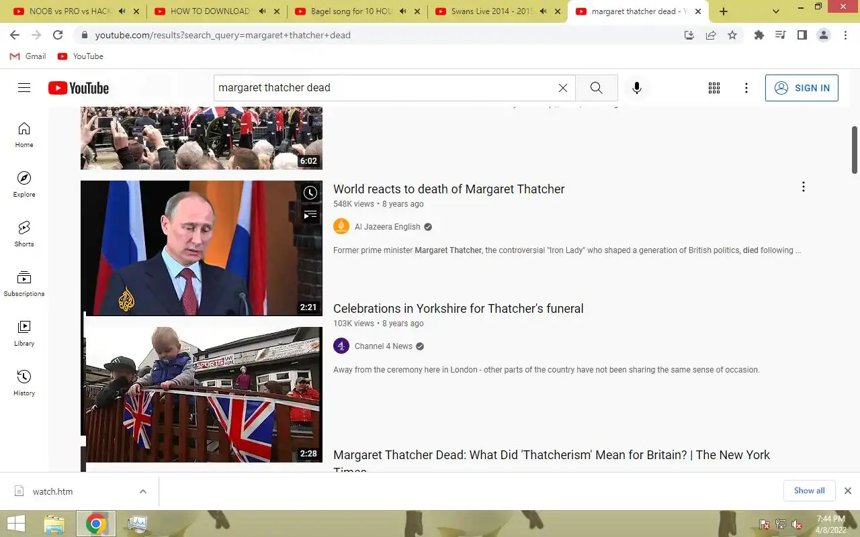Go to the YouTube logo home

[79, 88]
